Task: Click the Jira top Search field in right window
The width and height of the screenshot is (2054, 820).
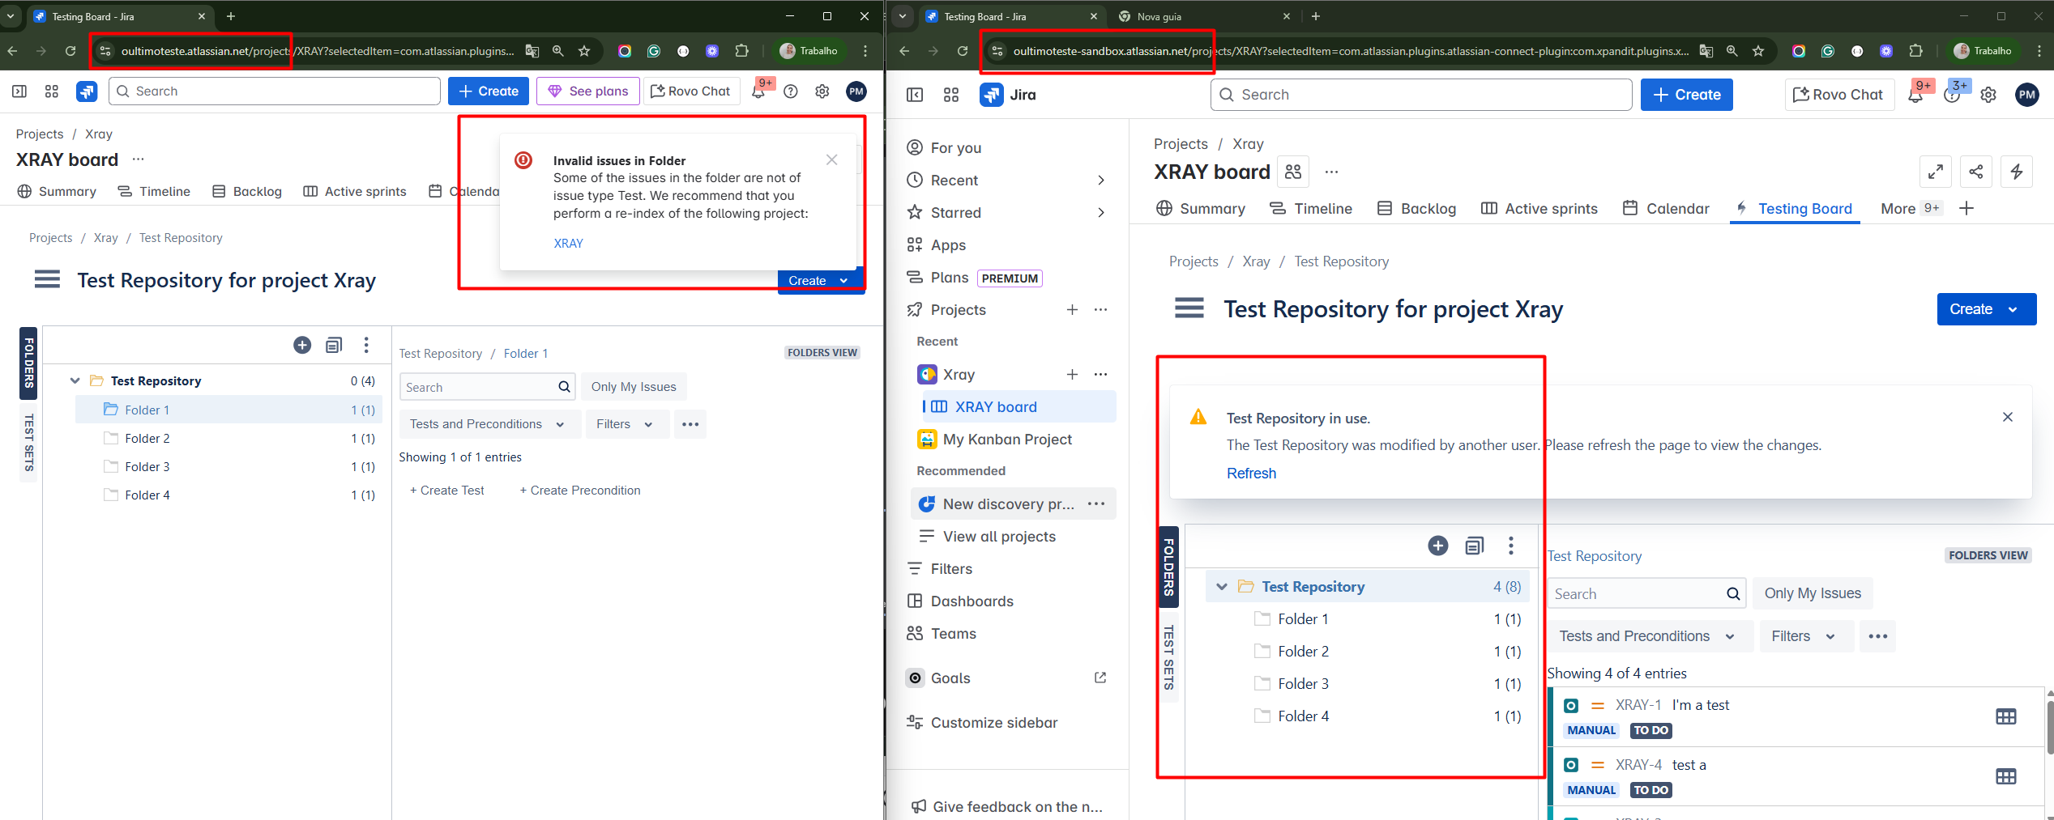Action: (1420, 95)
